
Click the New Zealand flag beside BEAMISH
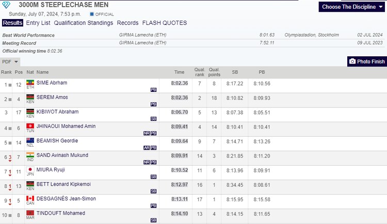30,140
